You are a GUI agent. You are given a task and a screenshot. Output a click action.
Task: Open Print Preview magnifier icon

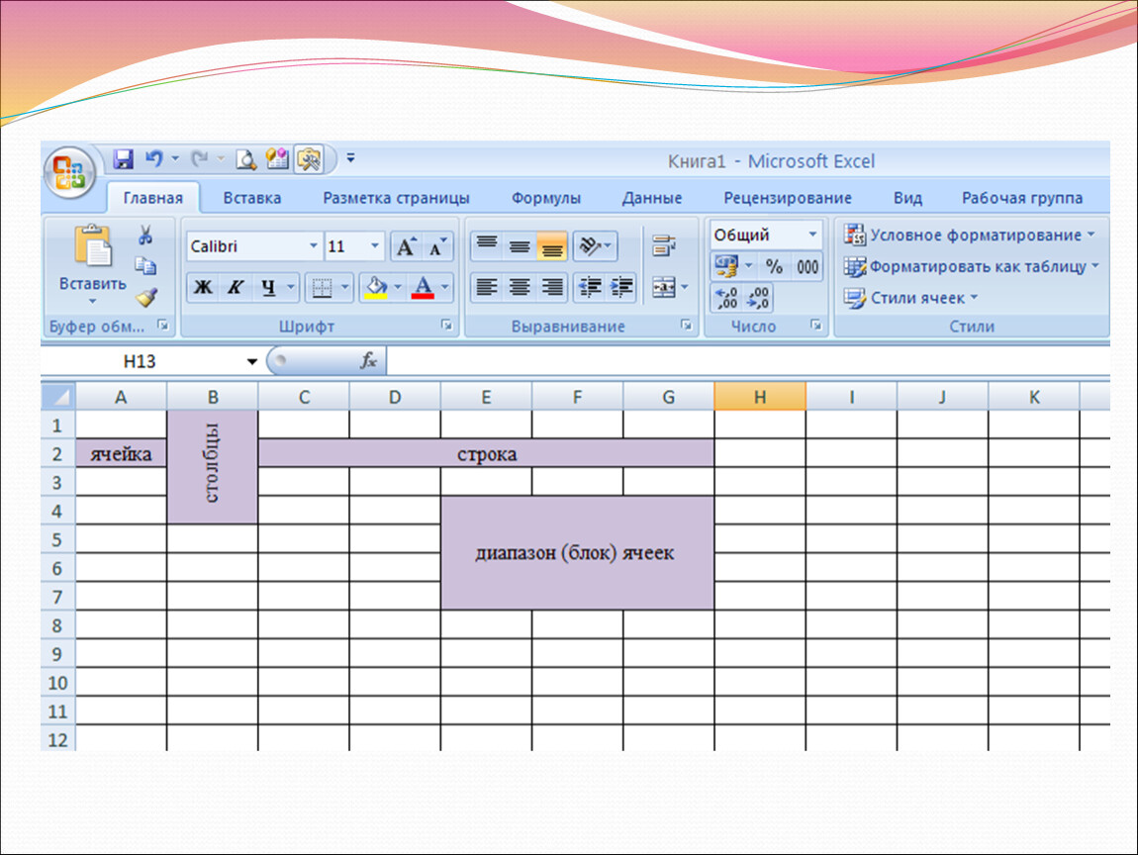click(x=245, y=159)
